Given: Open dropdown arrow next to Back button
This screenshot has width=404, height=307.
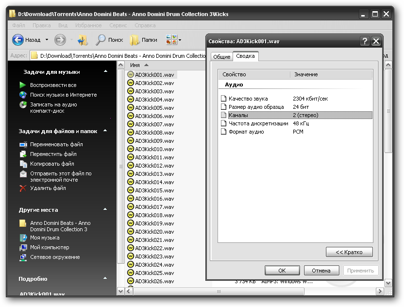Looking at the screenshot, I should pyautogui.click(x=47, y=40).
